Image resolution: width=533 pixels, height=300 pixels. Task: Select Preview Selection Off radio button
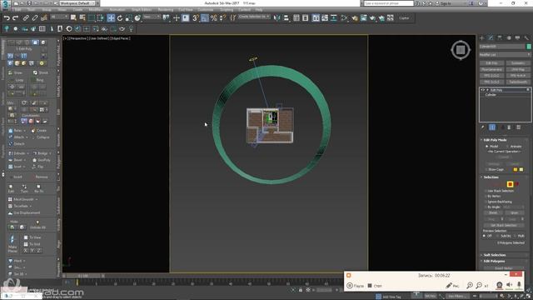pyautogui.click(x=484, y=236)
